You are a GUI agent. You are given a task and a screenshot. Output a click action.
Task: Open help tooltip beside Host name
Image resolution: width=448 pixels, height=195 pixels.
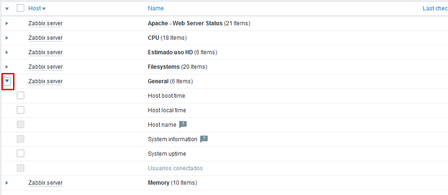[183, 124]
